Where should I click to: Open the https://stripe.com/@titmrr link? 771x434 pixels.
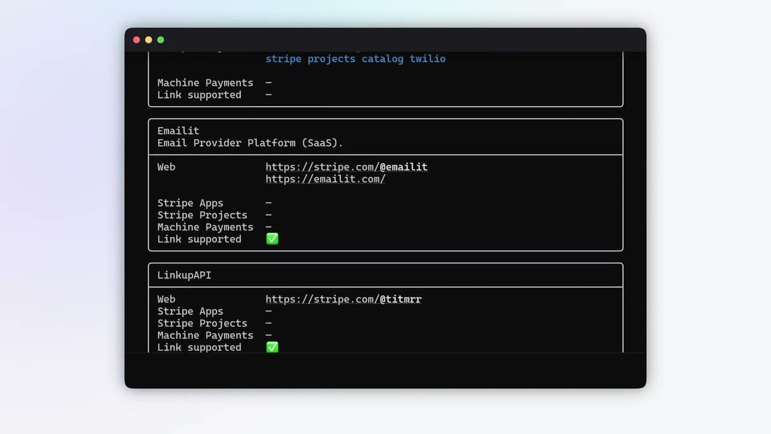[343, 299]
